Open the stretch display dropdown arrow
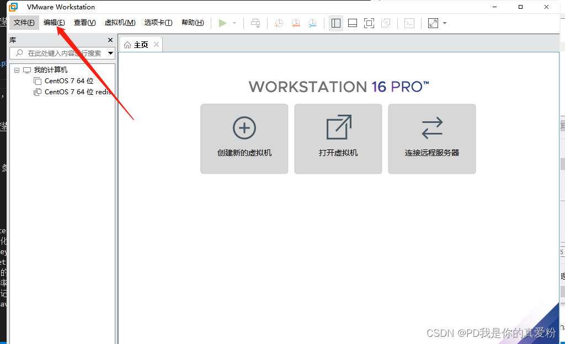565x344 pixels. tap(445, 23)
